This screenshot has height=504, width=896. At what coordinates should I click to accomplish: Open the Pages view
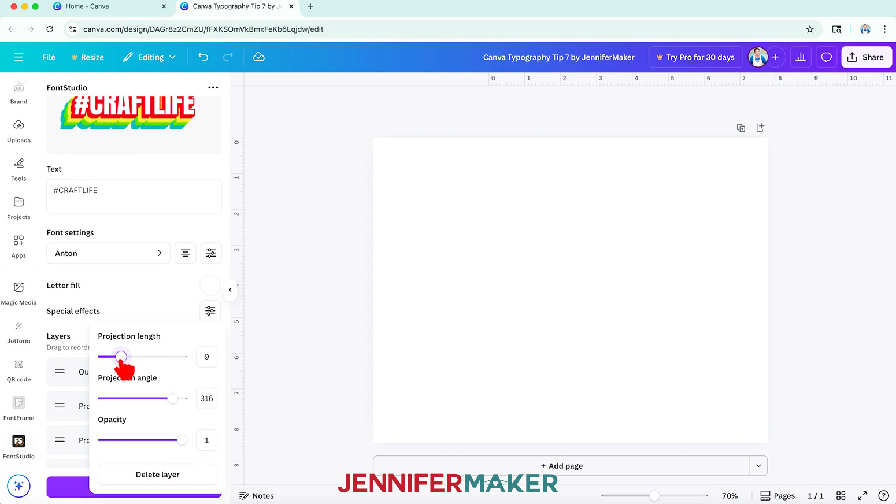(777, 496)
